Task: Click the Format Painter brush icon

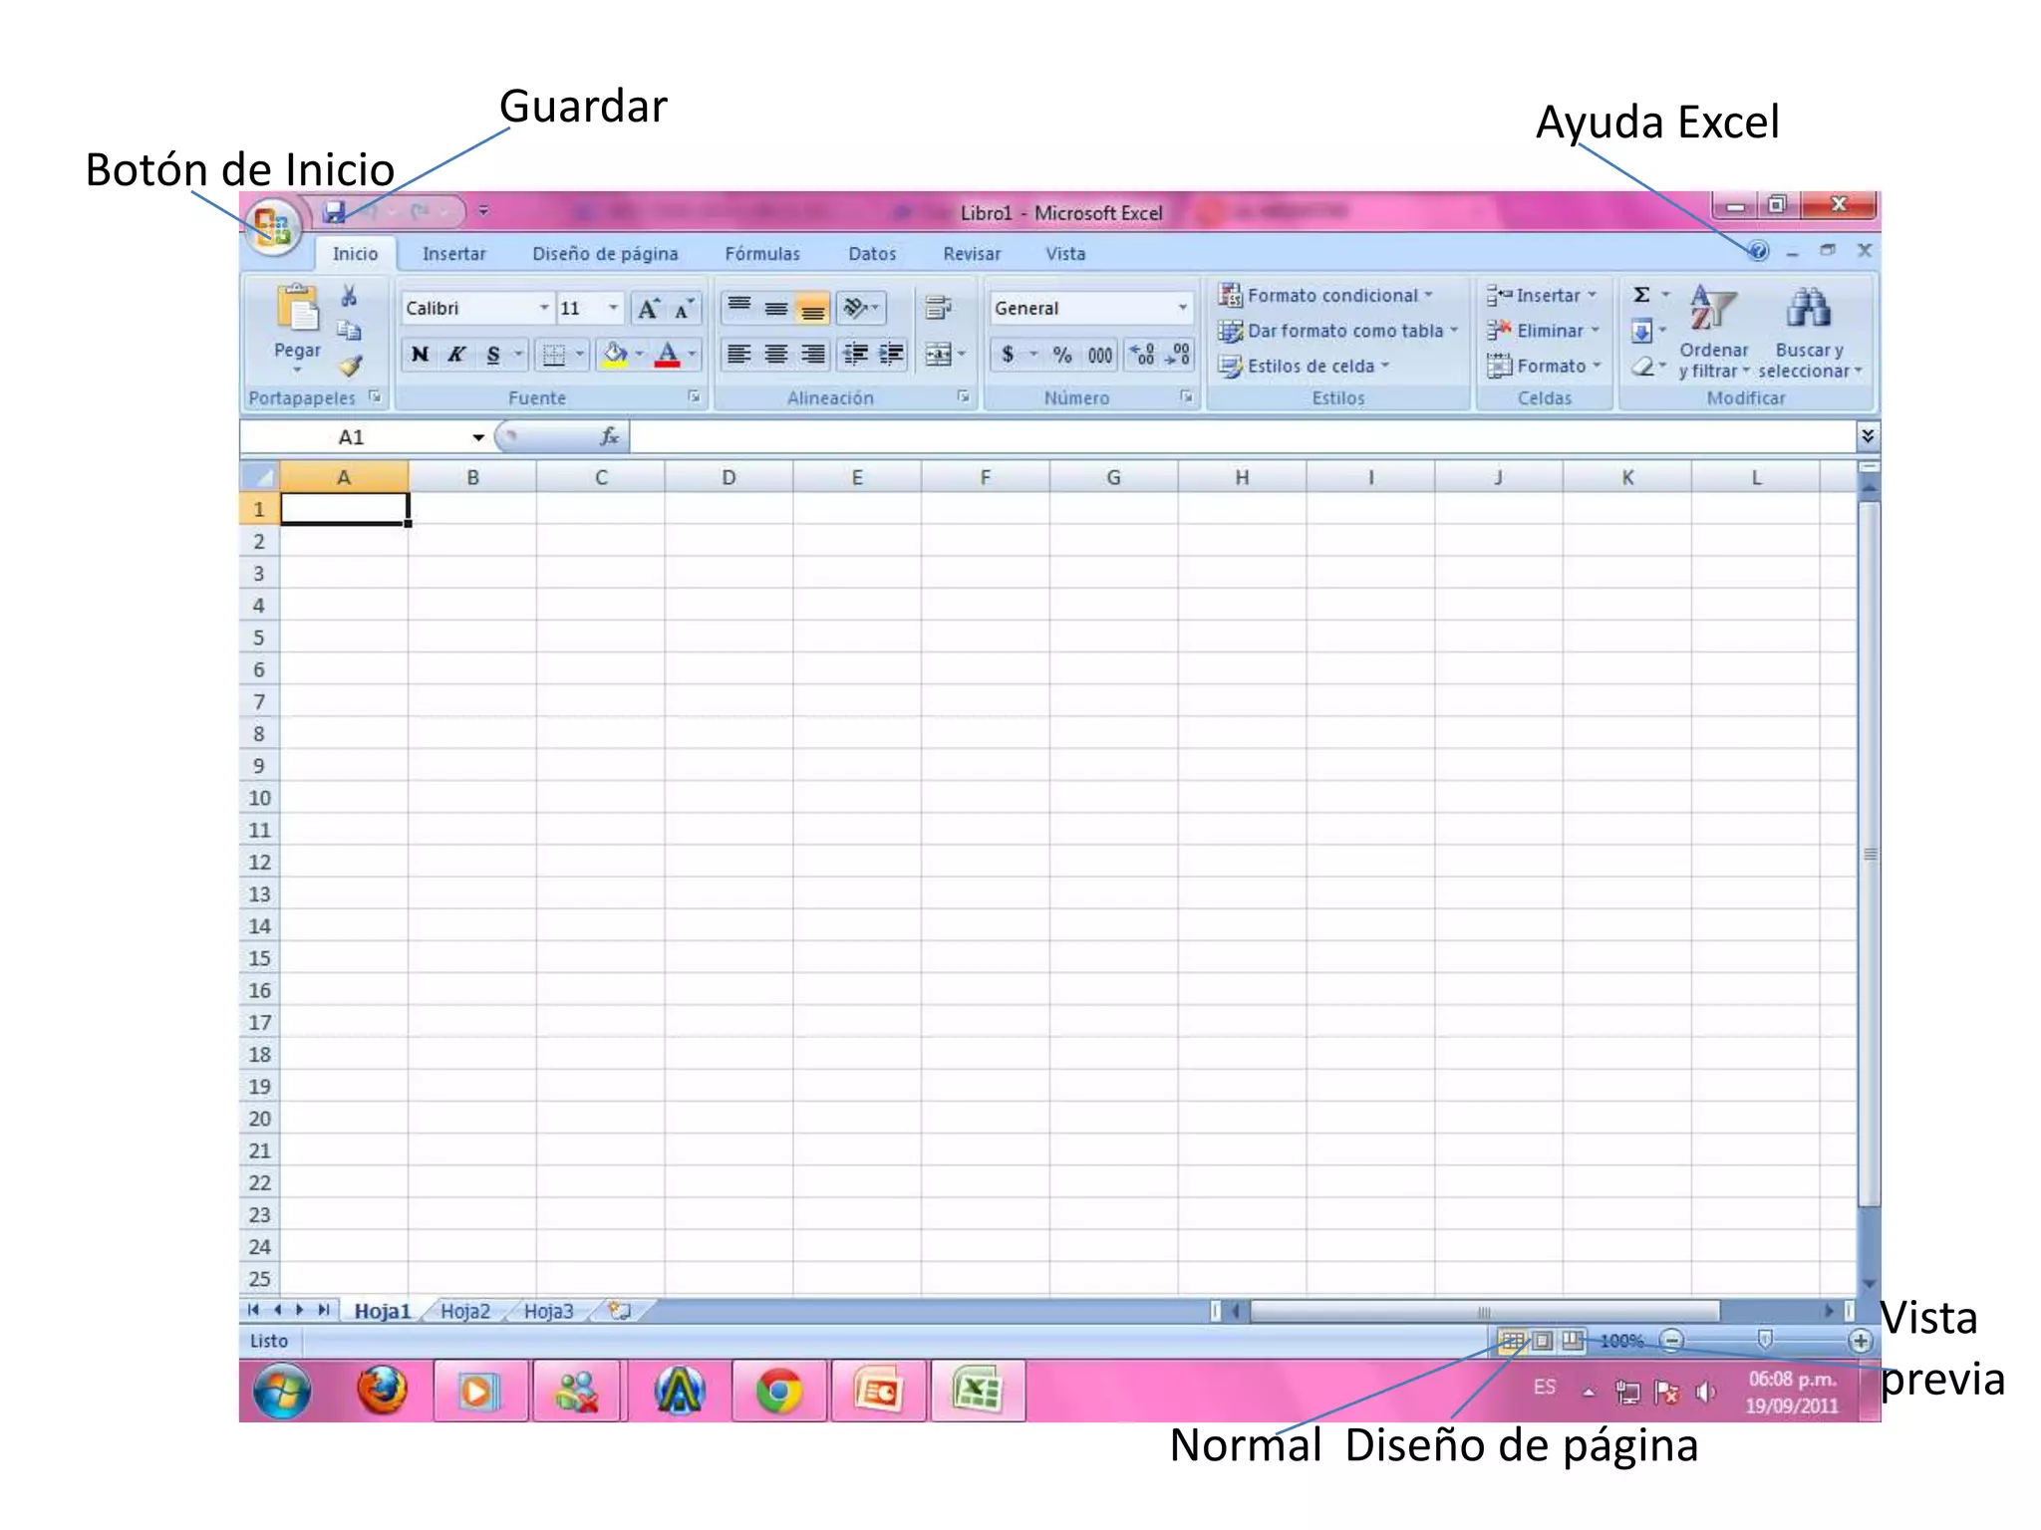Action: click(x=349, y=367)
